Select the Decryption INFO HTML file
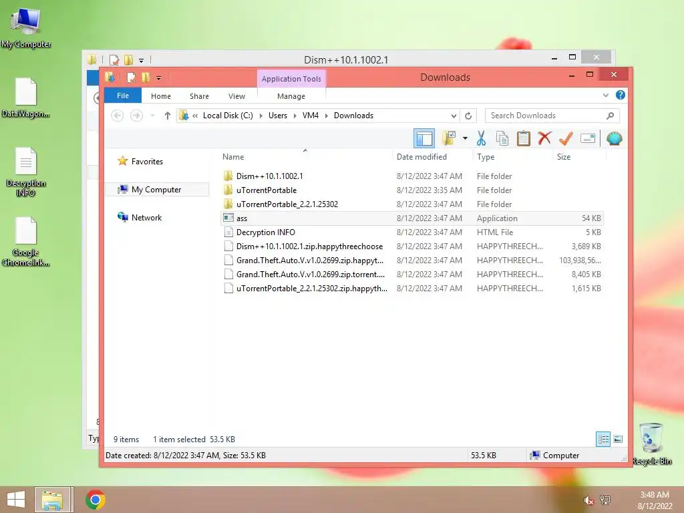The height and width of the screenshot is (513, 684). click(x=412, y=232)
